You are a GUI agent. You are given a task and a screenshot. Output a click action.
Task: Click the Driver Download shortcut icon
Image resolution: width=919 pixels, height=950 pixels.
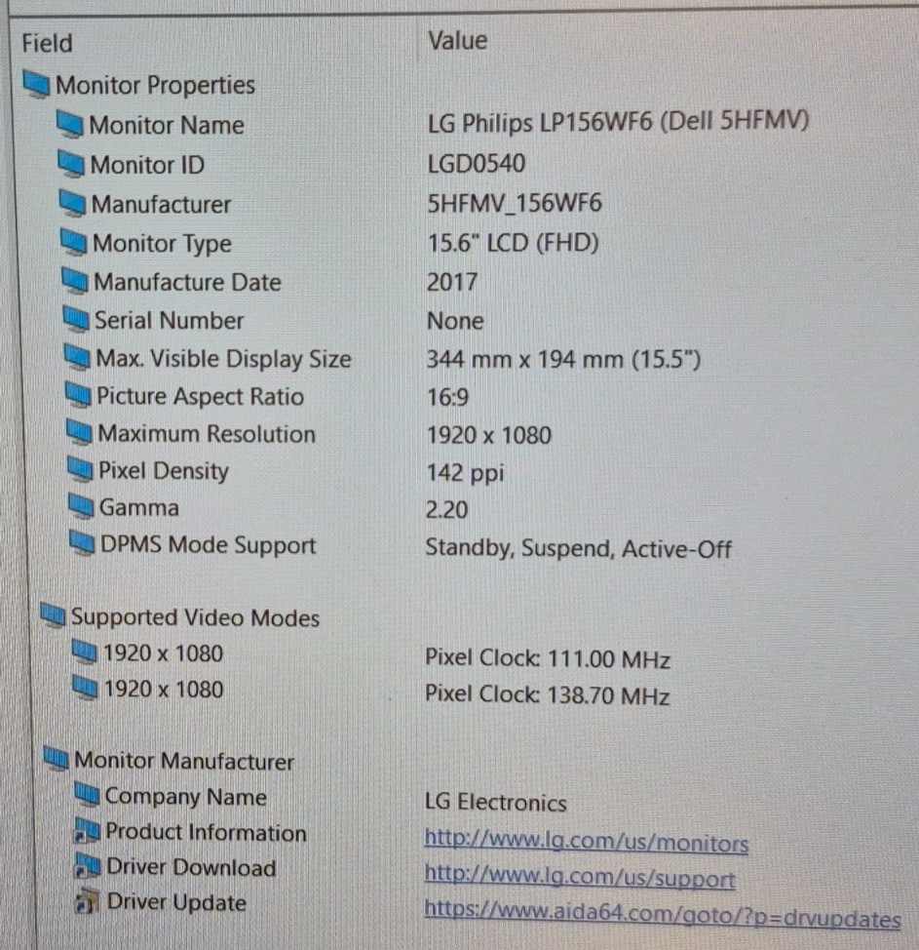(88, 866)
